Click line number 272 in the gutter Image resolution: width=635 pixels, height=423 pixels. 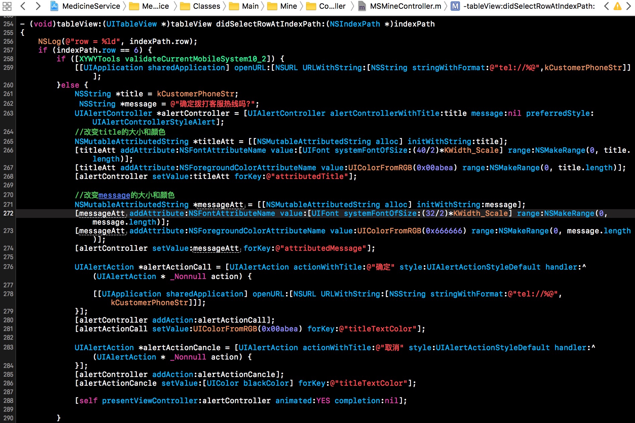click(x=8, y=213)
